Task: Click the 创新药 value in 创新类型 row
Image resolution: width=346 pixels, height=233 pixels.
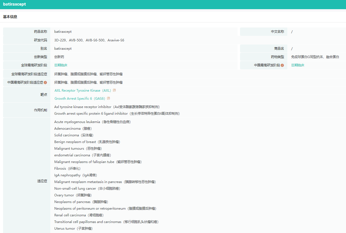Action: pyautogui.click(x=59, y=57)
